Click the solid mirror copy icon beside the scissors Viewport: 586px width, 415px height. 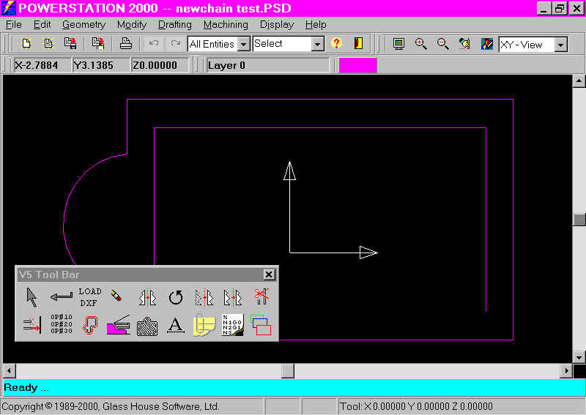click(x=232, y=297)
